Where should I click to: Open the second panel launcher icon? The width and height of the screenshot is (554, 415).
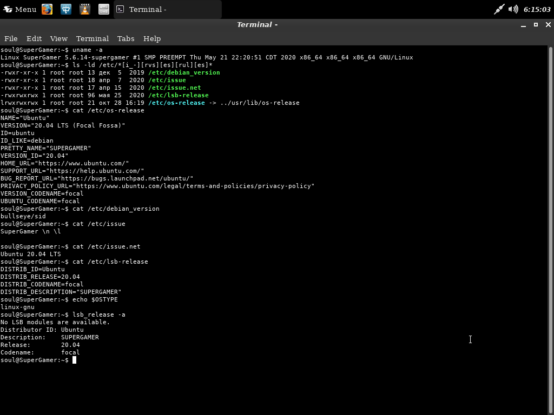(66, 9)
